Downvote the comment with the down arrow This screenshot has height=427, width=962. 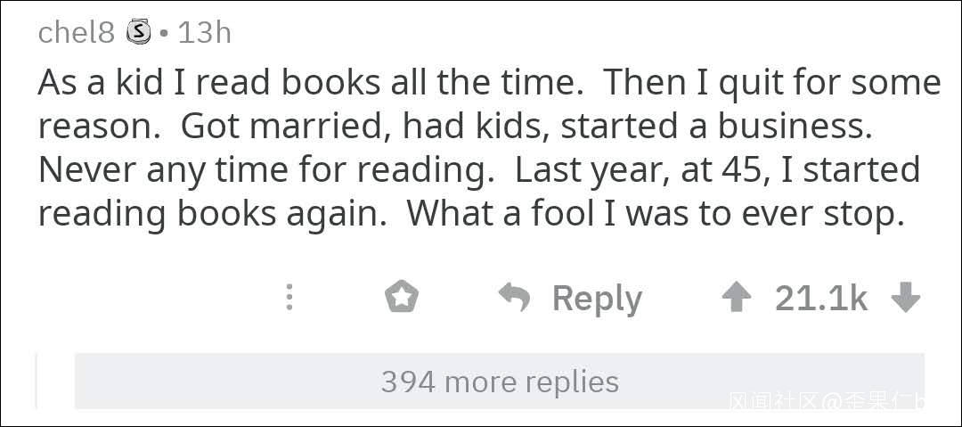[x=905, y=297]
